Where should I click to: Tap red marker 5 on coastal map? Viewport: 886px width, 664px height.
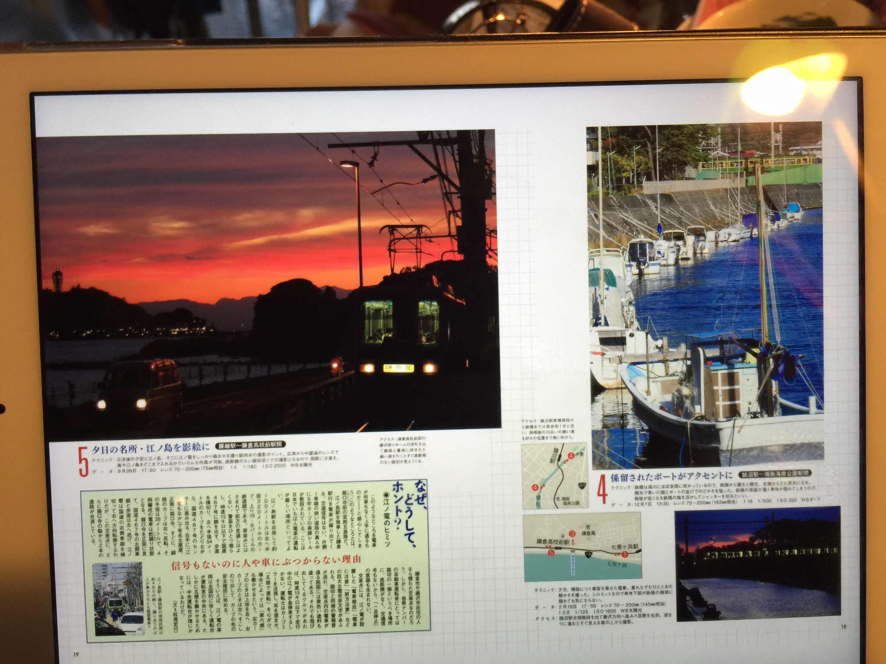tap(551, 553)
